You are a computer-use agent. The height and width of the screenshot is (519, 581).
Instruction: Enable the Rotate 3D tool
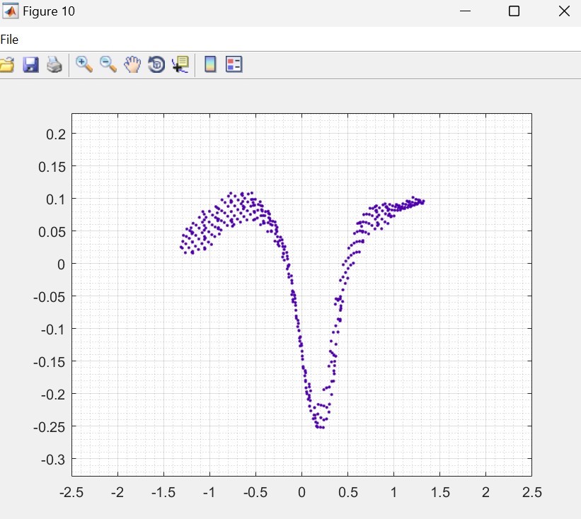[x=156, y=65]
